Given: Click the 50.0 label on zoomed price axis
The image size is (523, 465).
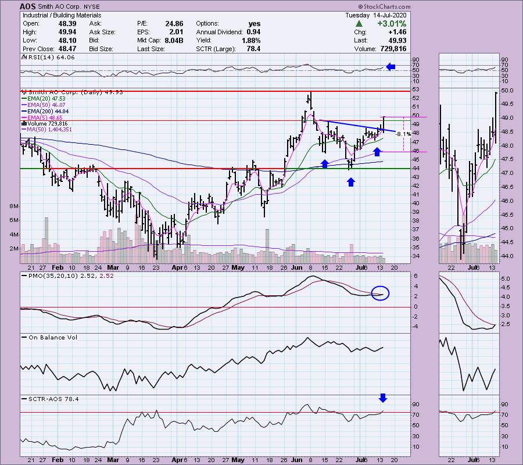Looking at the screenshot, I should point(507,91).
